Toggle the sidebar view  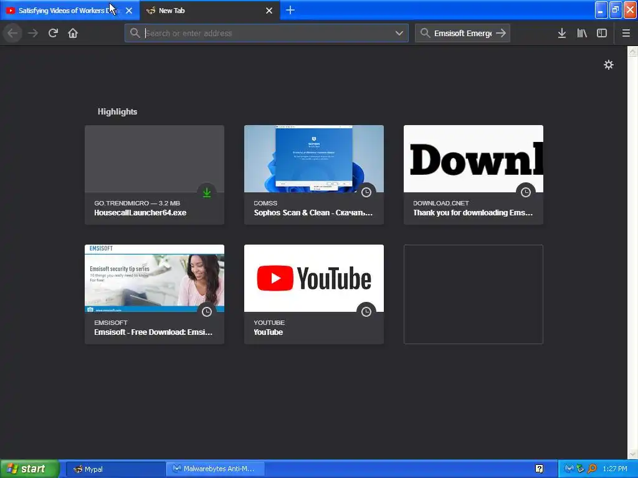pos(602,33)
